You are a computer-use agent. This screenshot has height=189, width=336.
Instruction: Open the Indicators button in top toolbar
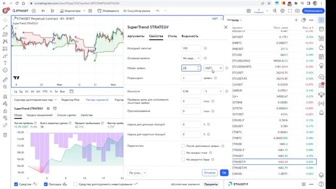point(70,10)
